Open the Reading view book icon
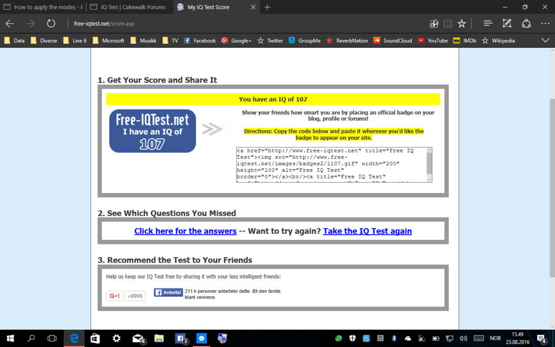 tap(448, 23)
